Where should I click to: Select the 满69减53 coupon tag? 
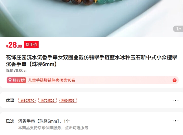tap(68, 100)
